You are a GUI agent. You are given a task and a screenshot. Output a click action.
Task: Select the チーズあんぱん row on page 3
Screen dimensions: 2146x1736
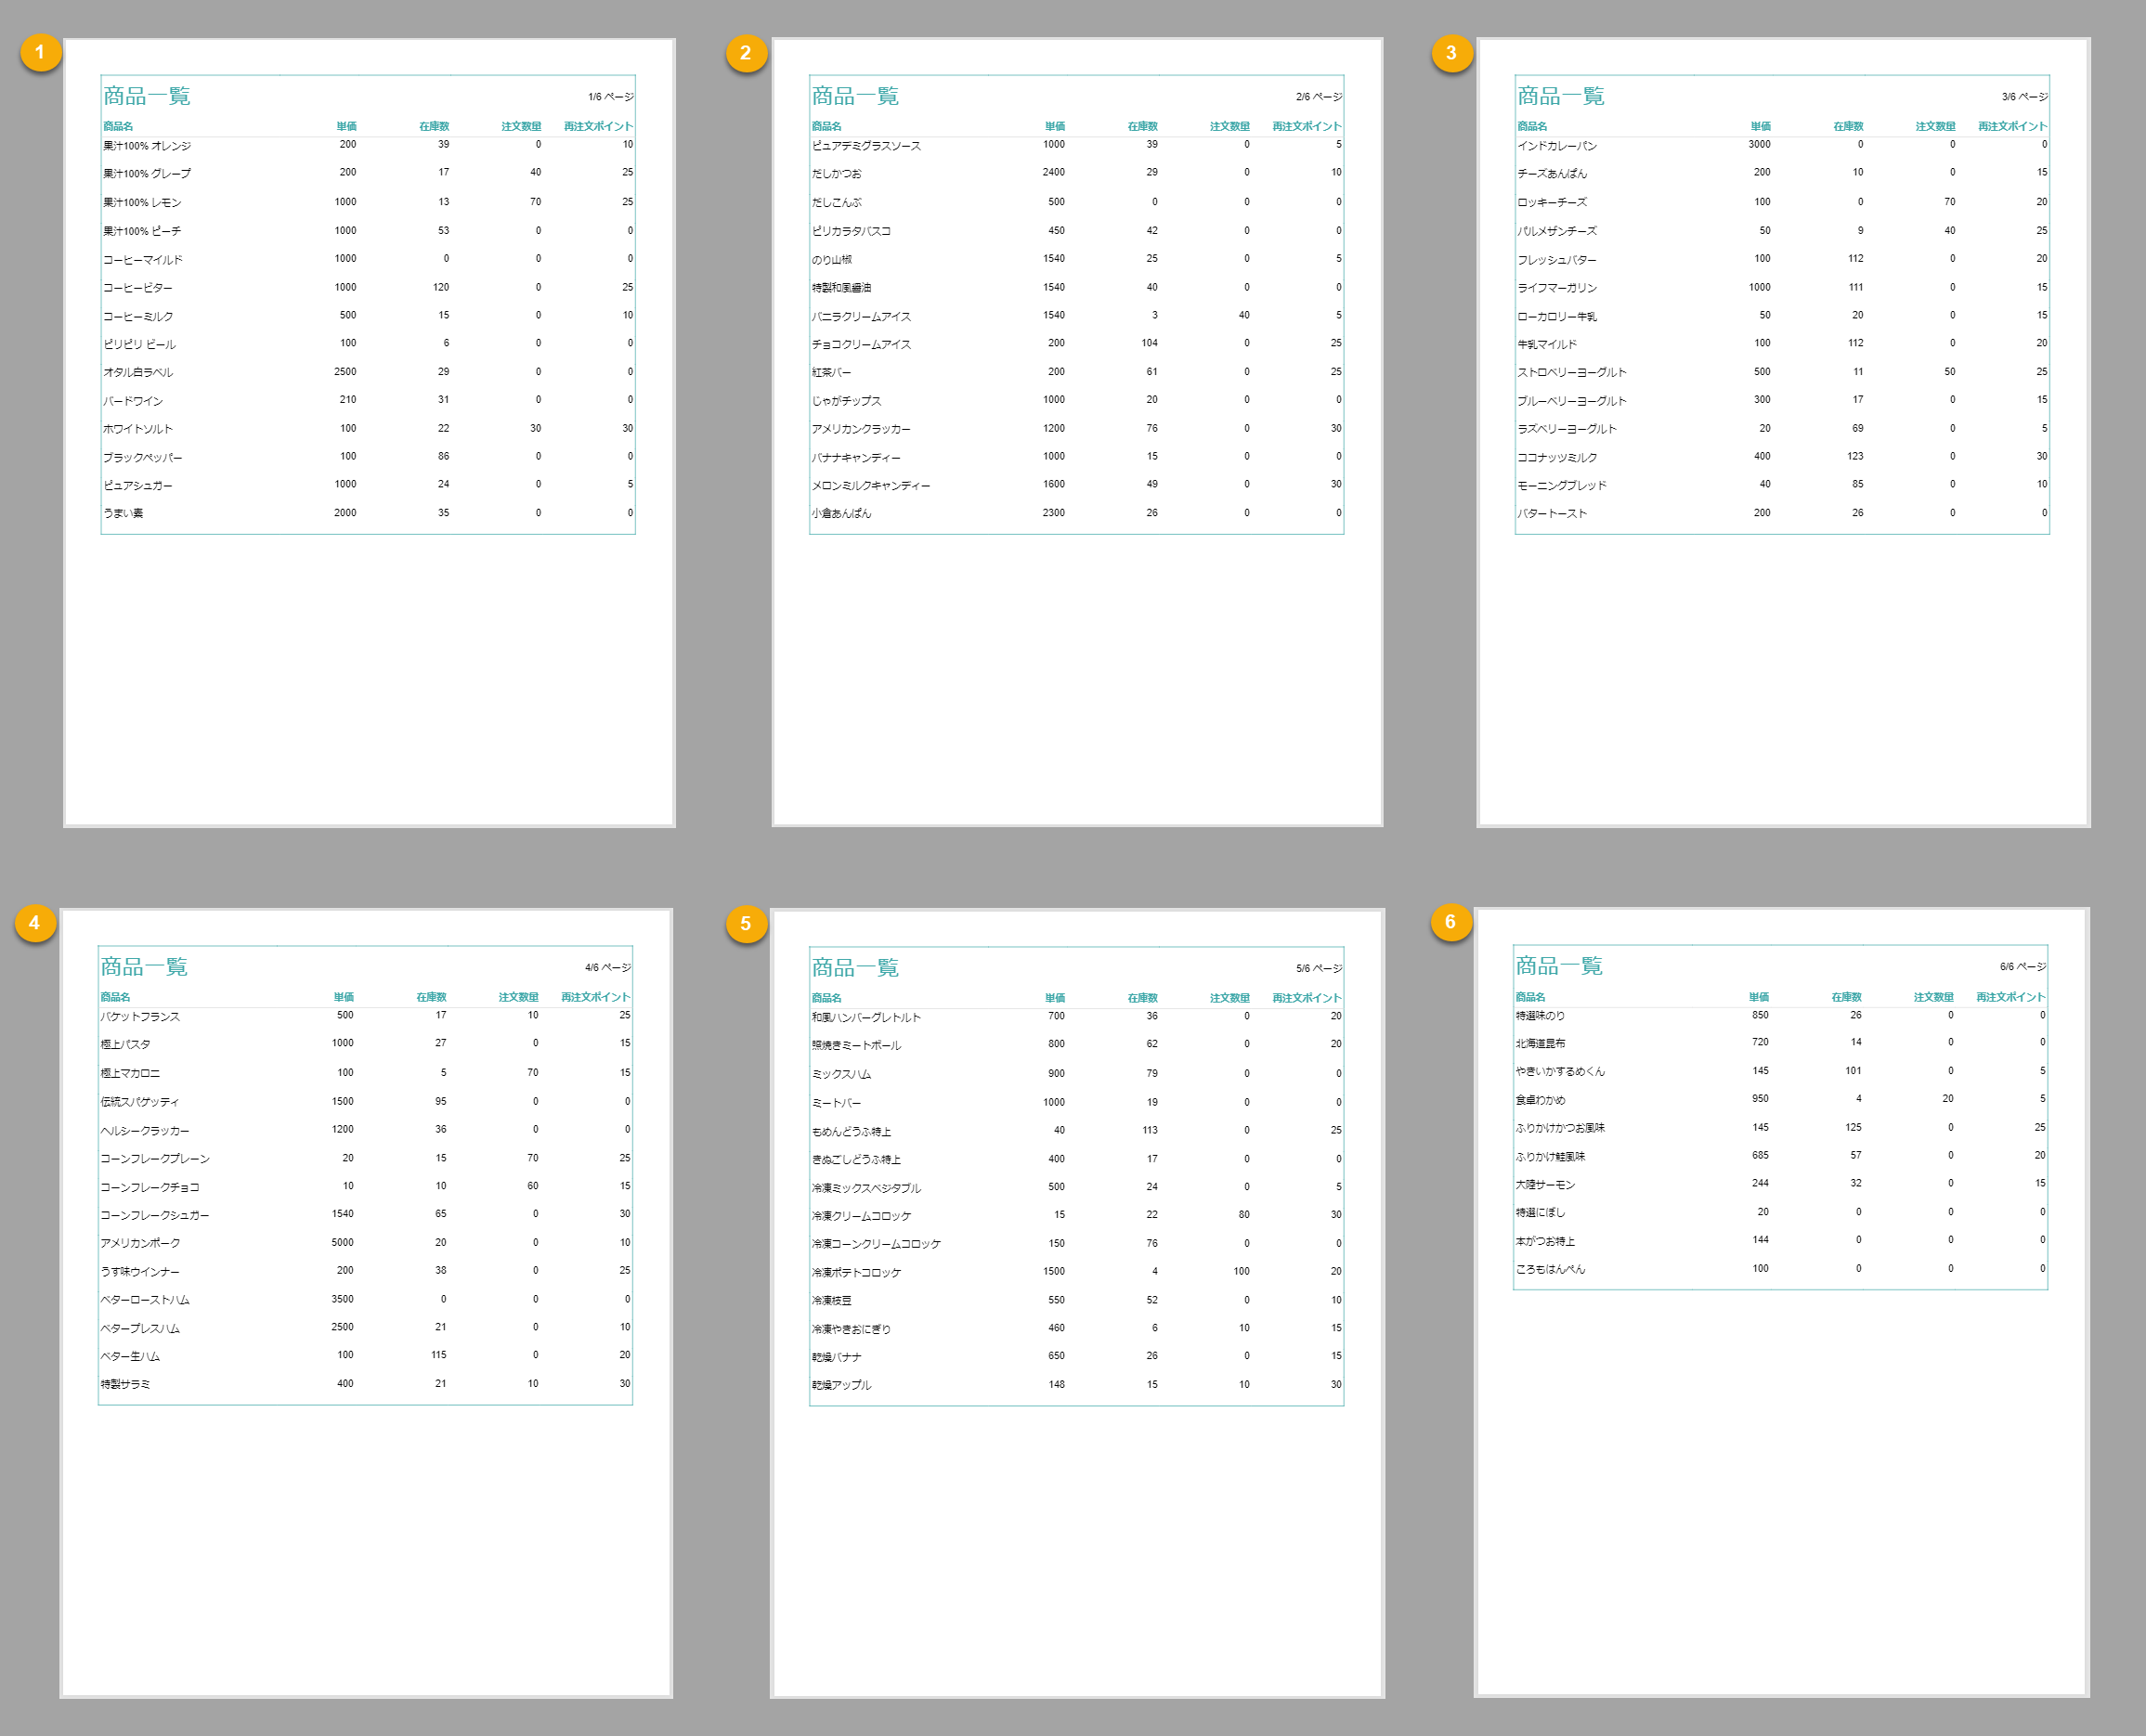click(x=1553, y=172)
